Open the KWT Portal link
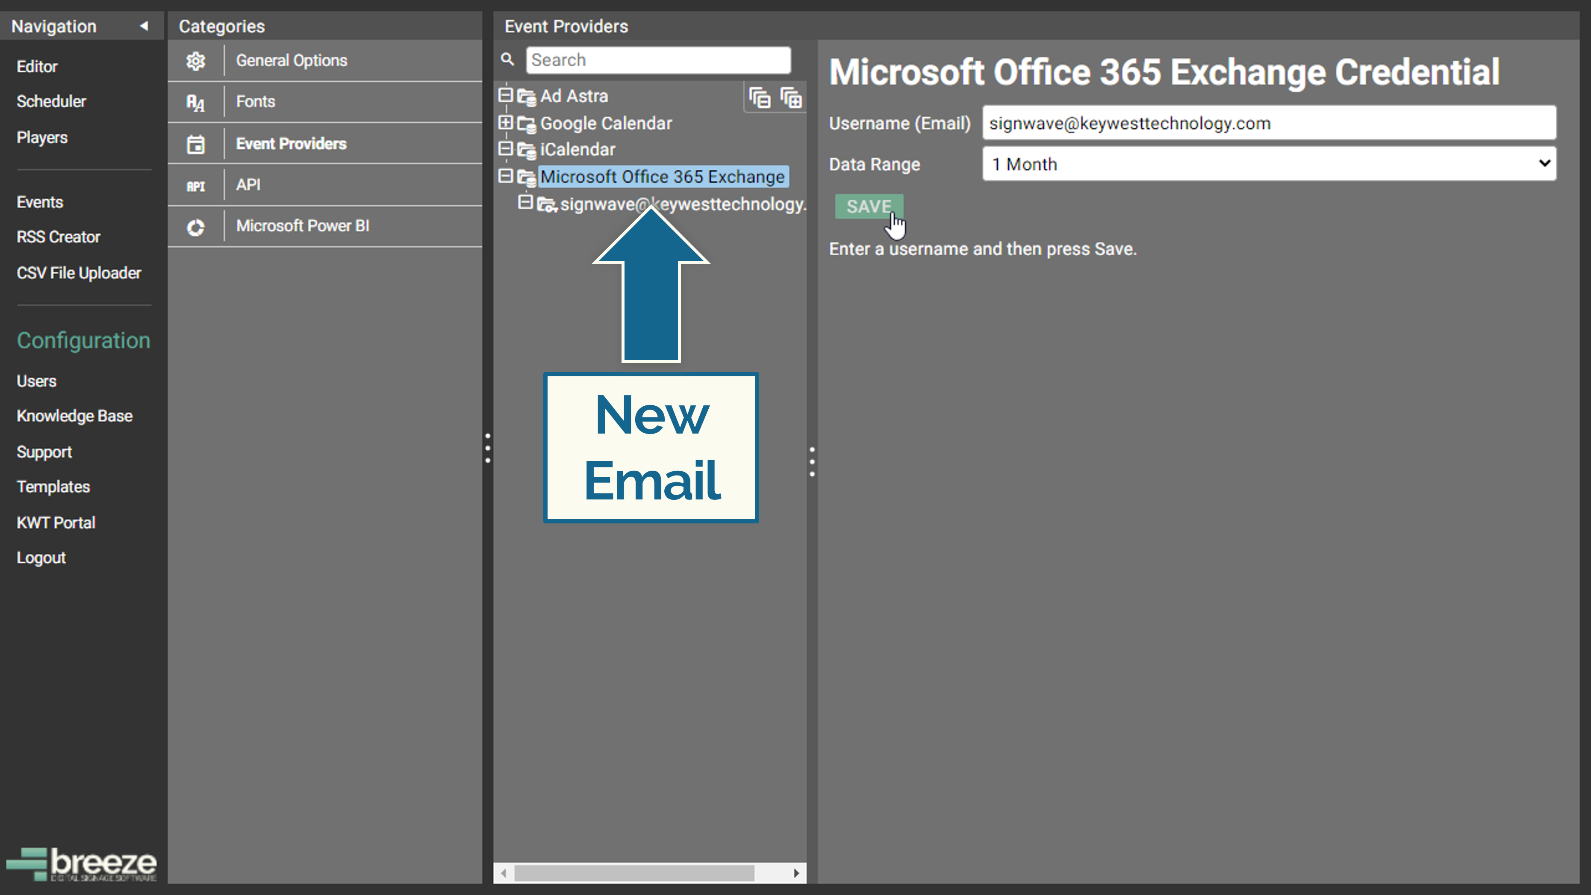 click(56, 523)
